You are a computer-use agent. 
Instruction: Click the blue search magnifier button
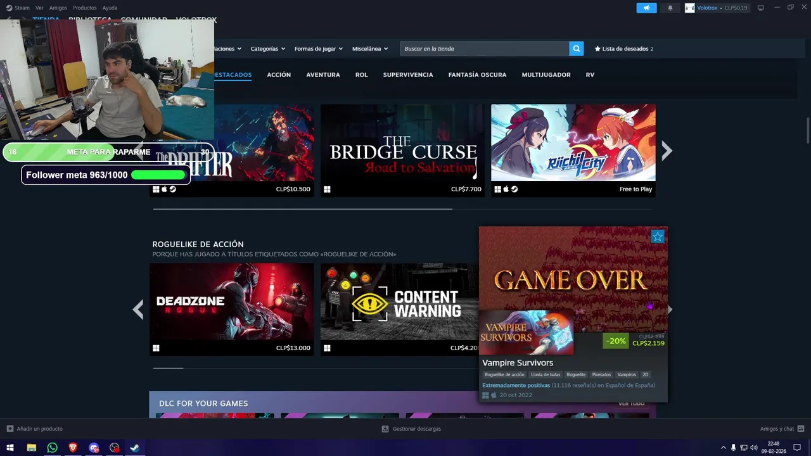576,49
